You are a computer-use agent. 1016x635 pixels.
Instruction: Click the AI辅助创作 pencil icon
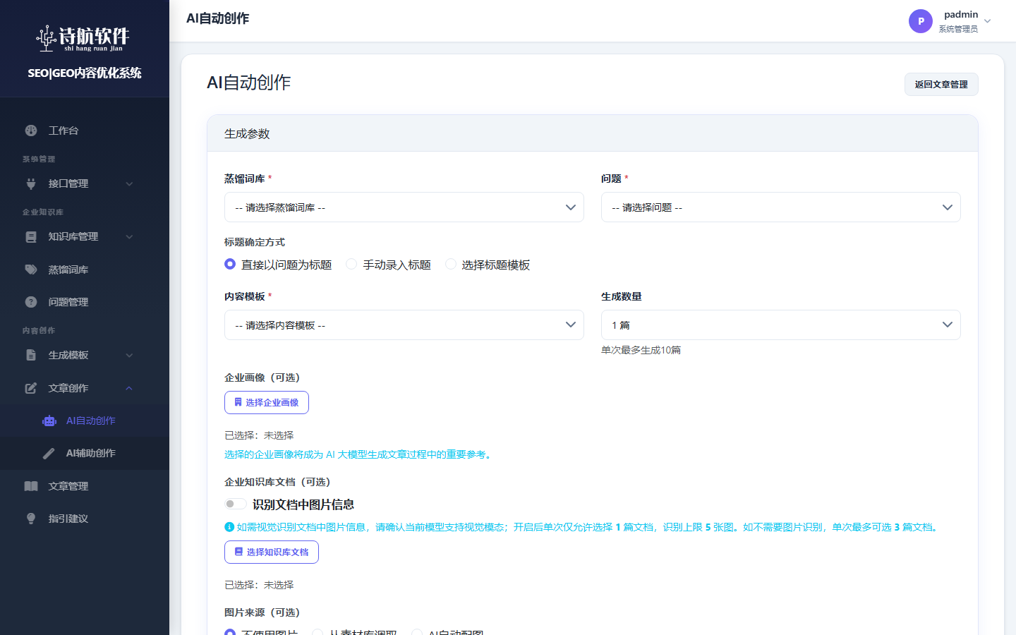49,453
